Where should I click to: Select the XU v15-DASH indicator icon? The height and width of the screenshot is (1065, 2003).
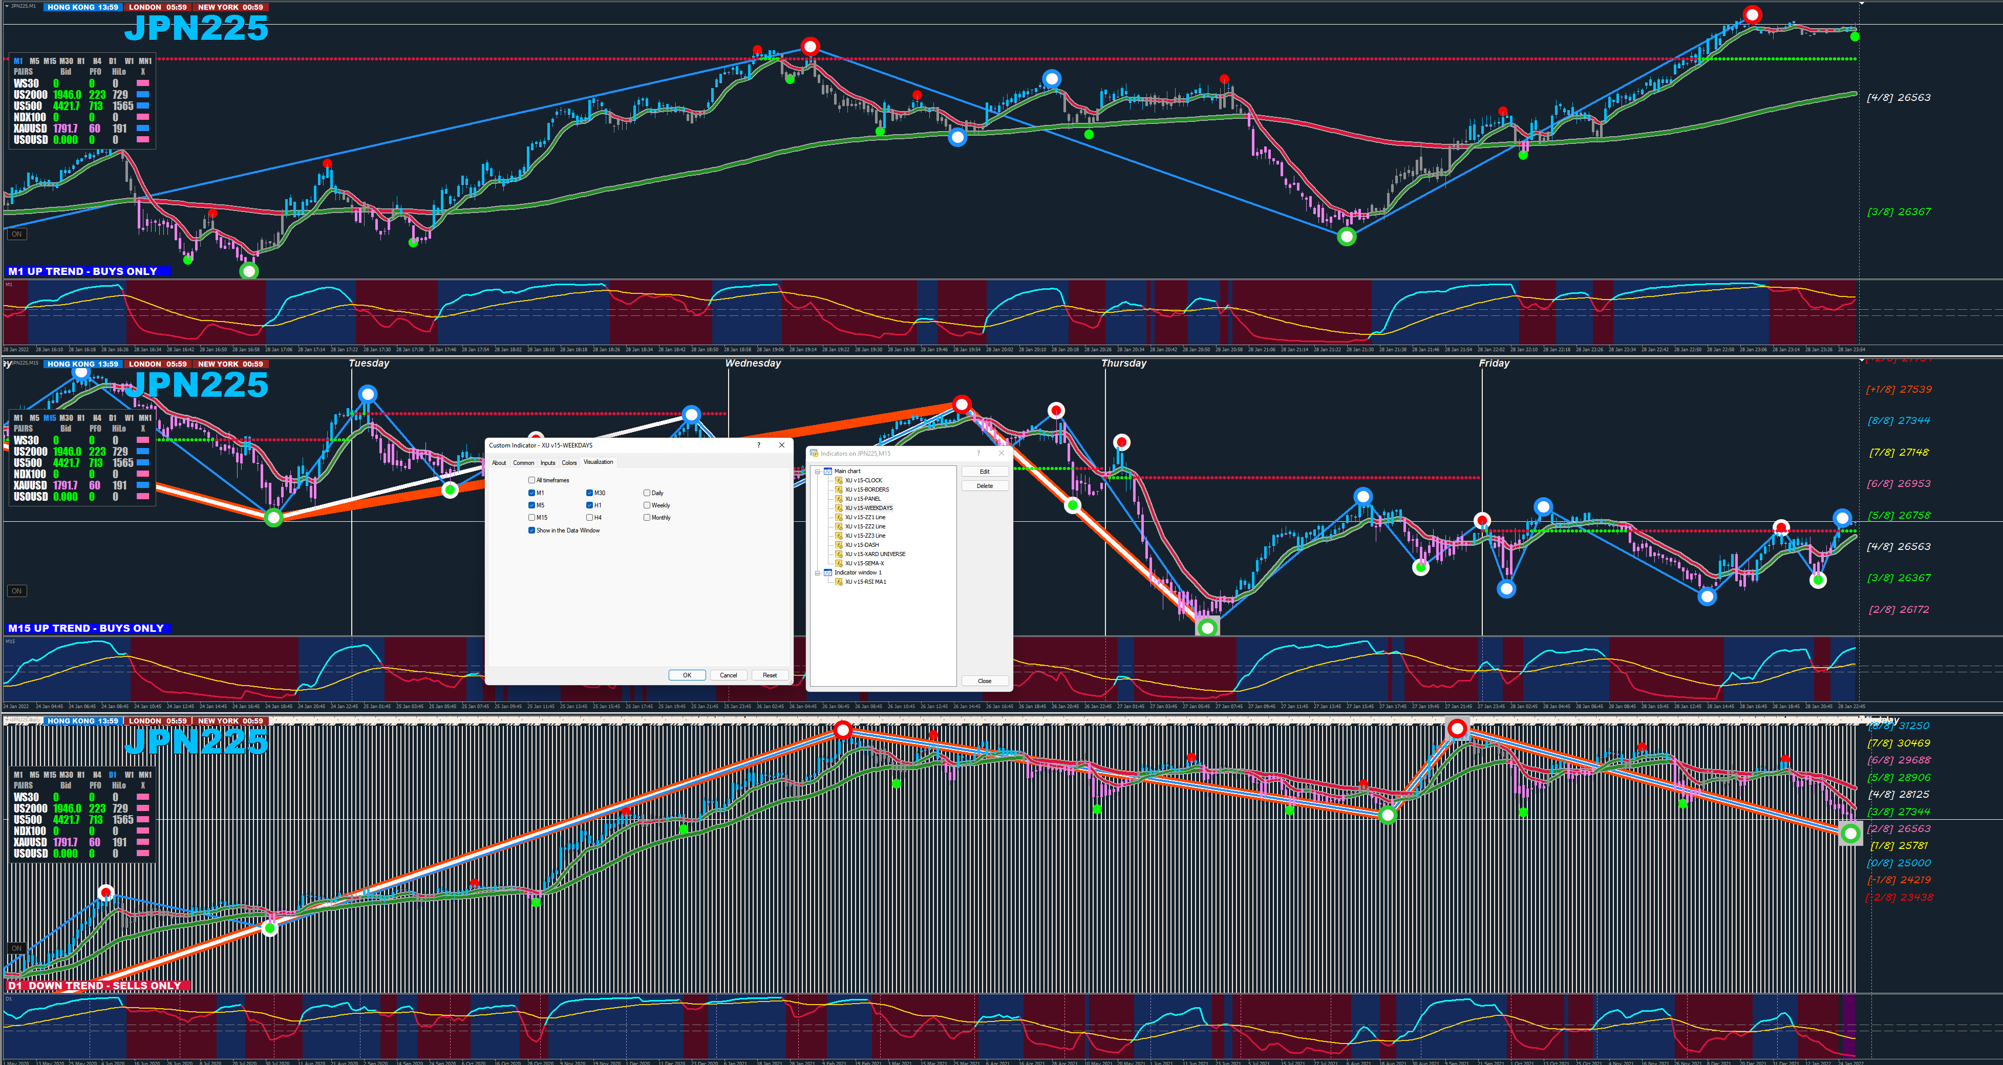[x=839, y=545]
